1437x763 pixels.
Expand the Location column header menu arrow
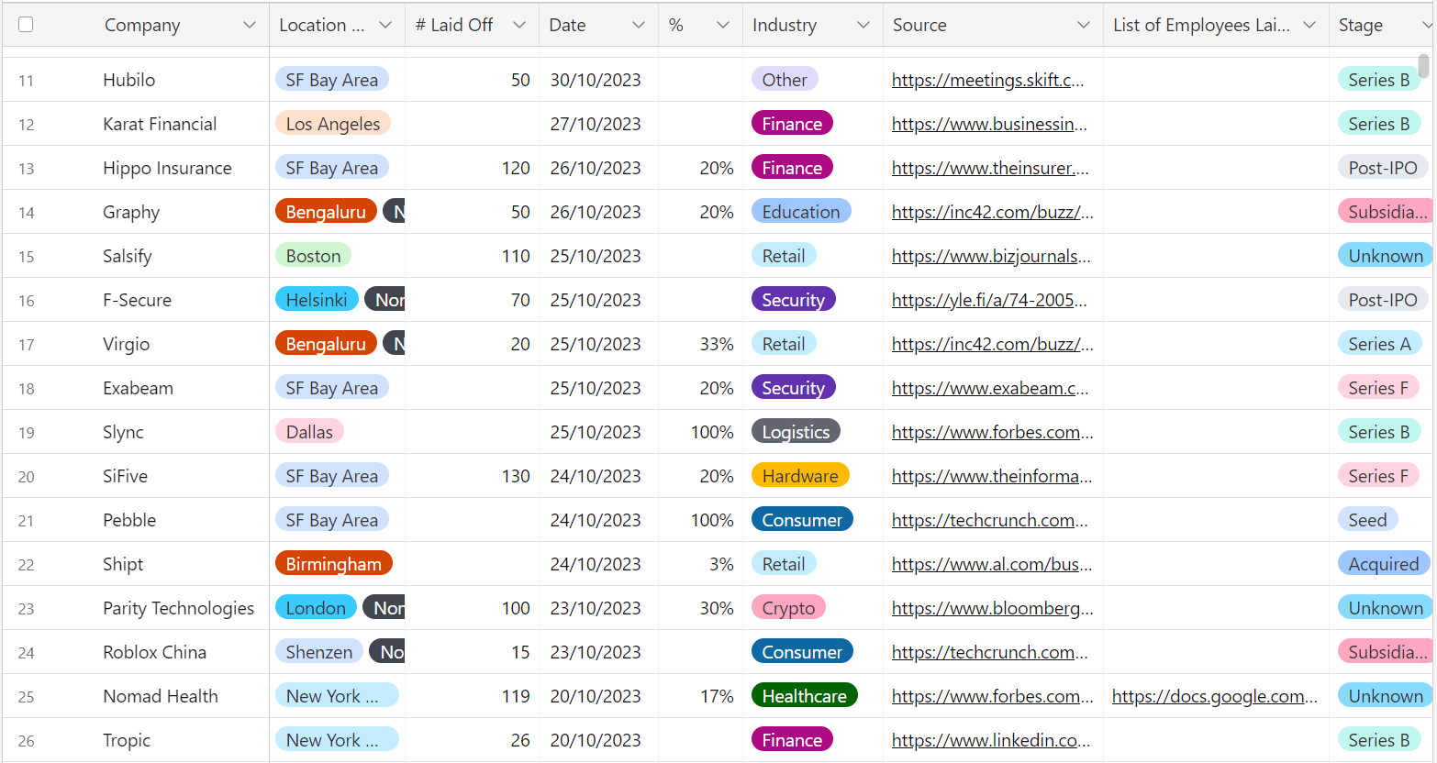click(x=385, y=25)
